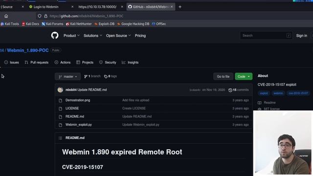The width and height of the screenshot is (313, 176).
Task: Click the GitHub Octocat logo
Action: [55, 36]
